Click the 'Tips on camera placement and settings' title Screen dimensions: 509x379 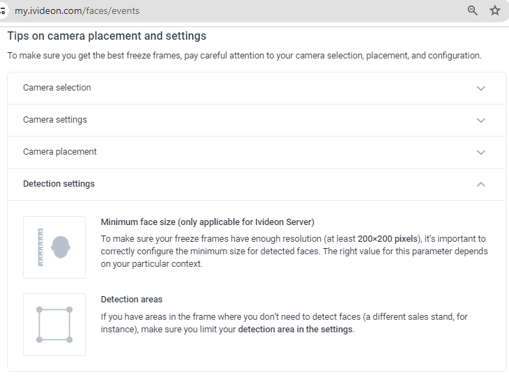[x=107, y=36]
